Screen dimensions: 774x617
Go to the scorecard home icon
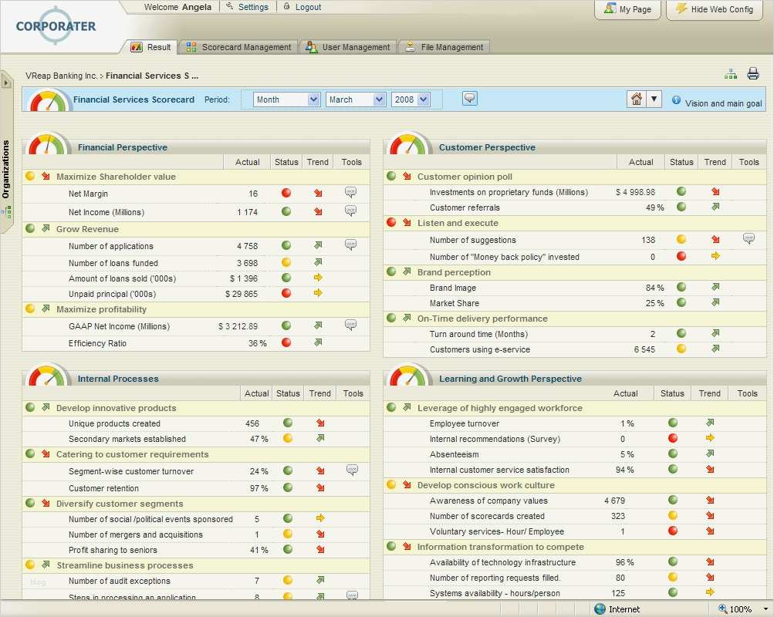point(636,99)
